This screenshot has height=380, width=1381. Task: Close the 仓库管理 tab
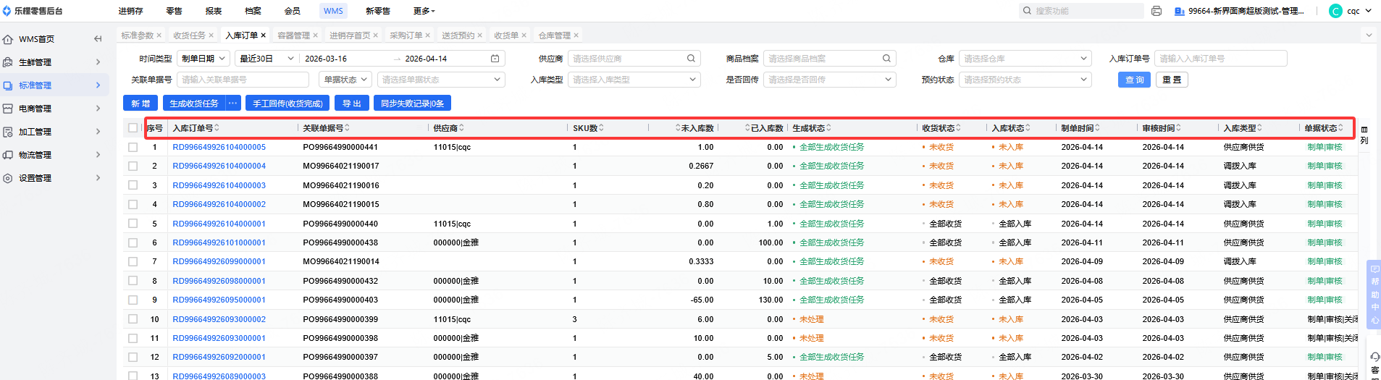coord(576,35)
